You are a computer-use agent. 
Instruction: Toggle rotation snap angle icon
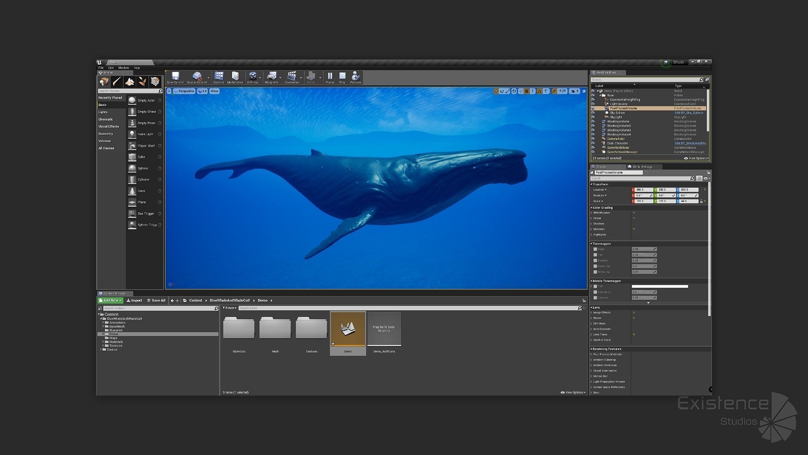coord(539,91)
